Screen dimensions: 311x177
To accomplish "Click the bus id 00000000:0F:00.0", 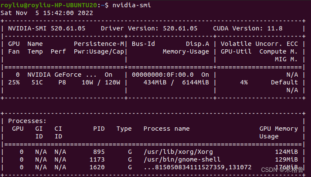I will point(163,75).
